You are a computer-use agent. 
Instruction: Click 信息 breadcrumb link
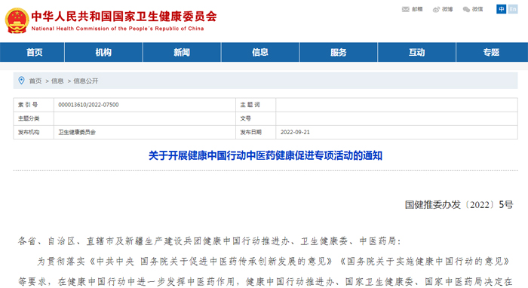[x=57, y=81]
